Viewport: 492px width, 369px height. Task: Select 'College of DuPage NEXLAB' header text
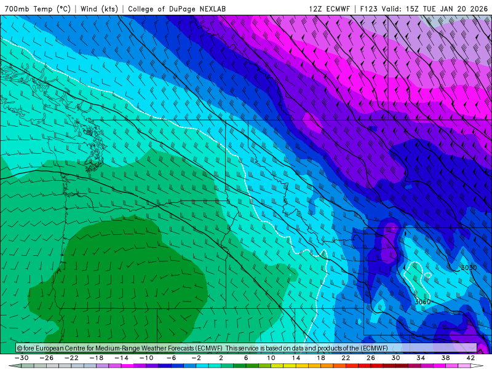click(177, 9)
